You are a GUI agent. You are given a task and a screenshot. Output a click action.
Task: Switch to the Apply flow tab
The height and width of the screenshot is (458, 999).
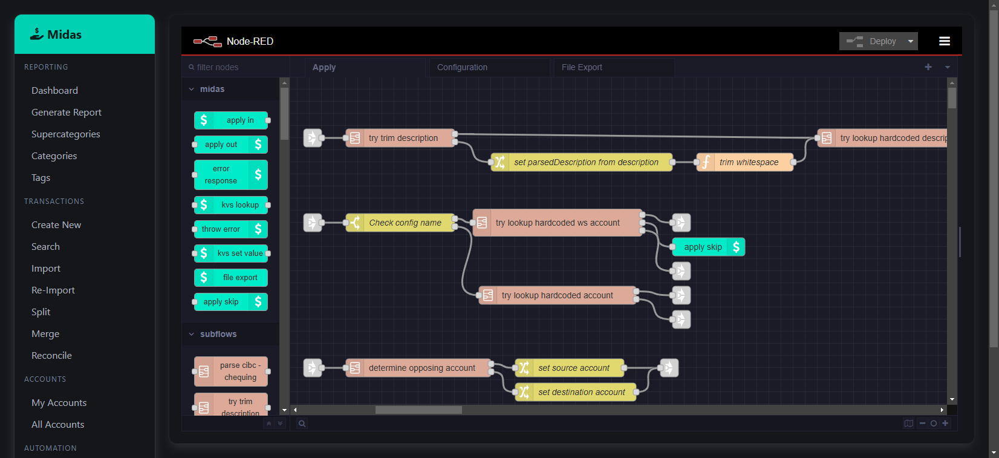coord(365,67)
